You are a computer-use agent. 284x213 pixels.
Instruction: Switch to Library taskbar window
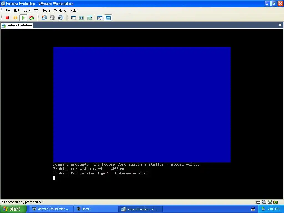[96, 209]
